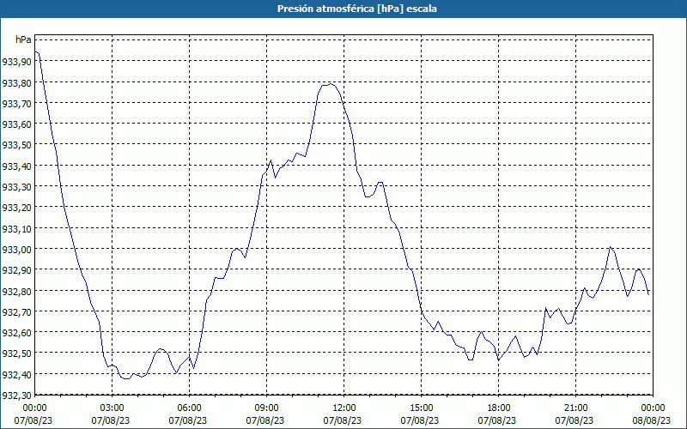687x429 pixels.
Task: Select the 933,00 y-axis value
Action: click(17, 249)
